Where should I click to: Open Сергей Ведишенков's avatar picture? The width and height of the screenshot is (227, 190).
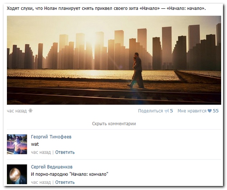coord(17,174)
